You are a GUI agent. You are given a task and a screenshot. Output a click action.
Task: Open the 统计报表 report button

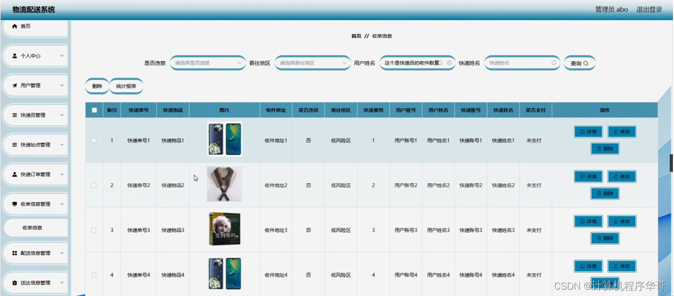click(126, 86)
